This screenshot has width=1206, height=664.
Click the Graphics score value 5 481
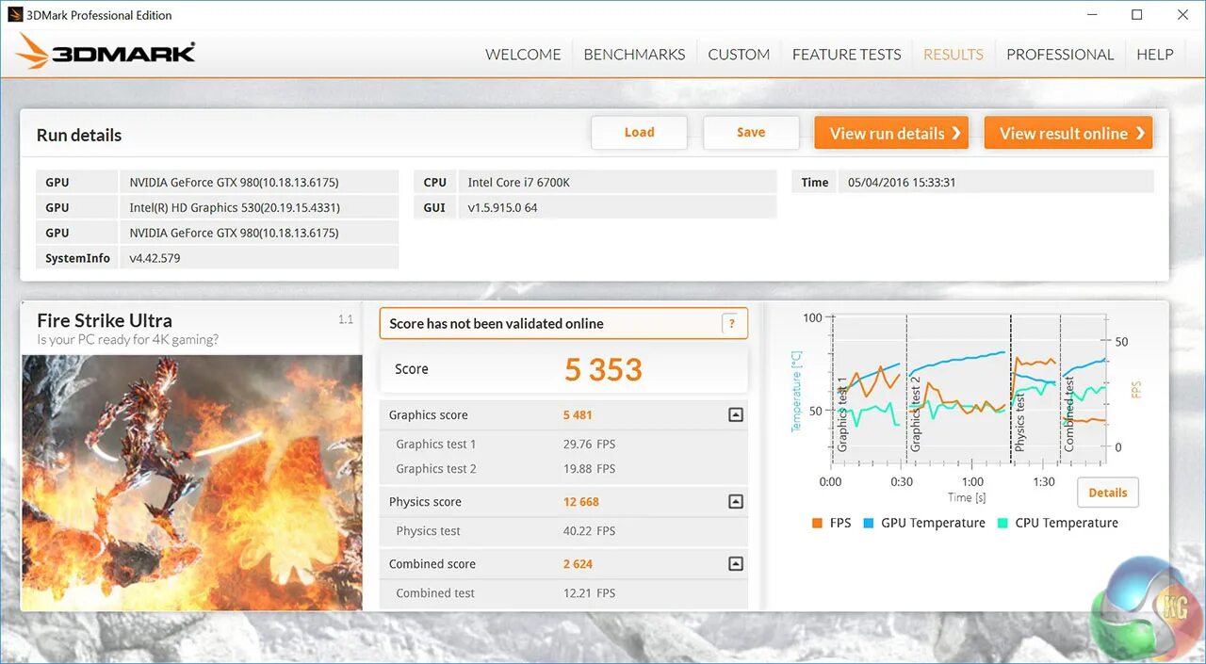(x=578, y=415)
